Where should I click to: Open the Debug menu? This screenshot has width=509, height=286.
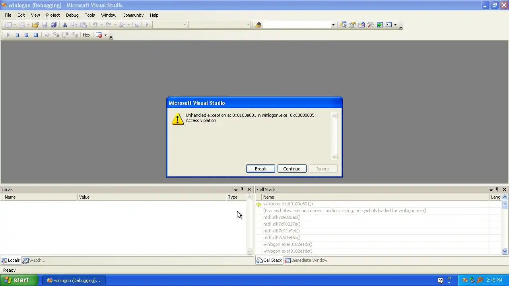pyautogui.click(x=72, y=15)
